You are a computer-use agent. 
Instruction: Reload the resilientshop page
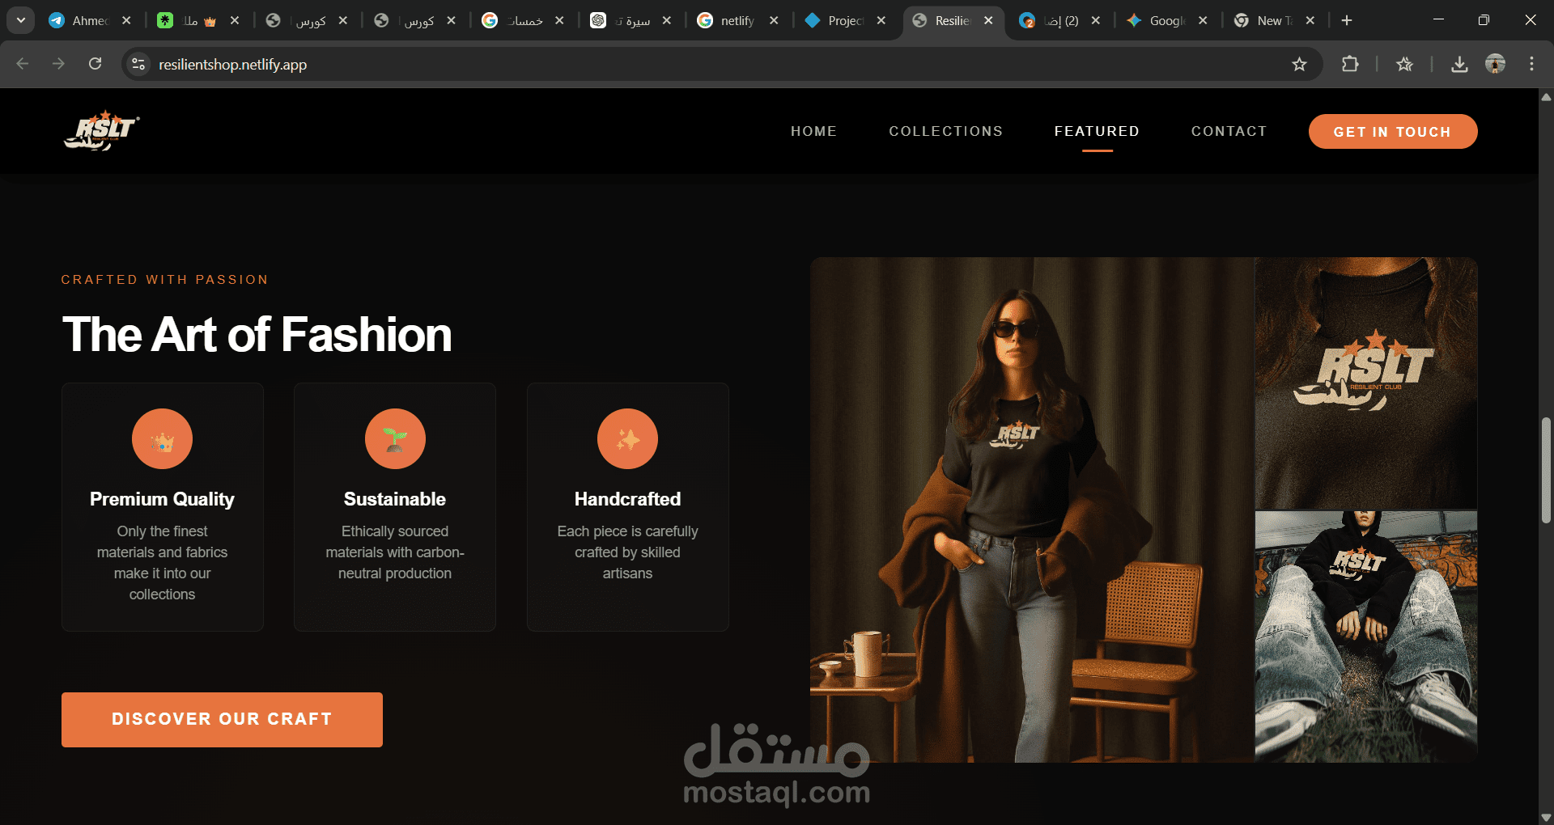(95, 63)
